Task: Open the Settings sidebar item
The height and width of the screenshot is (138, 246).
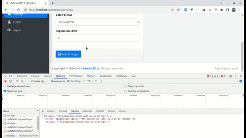Action: [26, 15]
